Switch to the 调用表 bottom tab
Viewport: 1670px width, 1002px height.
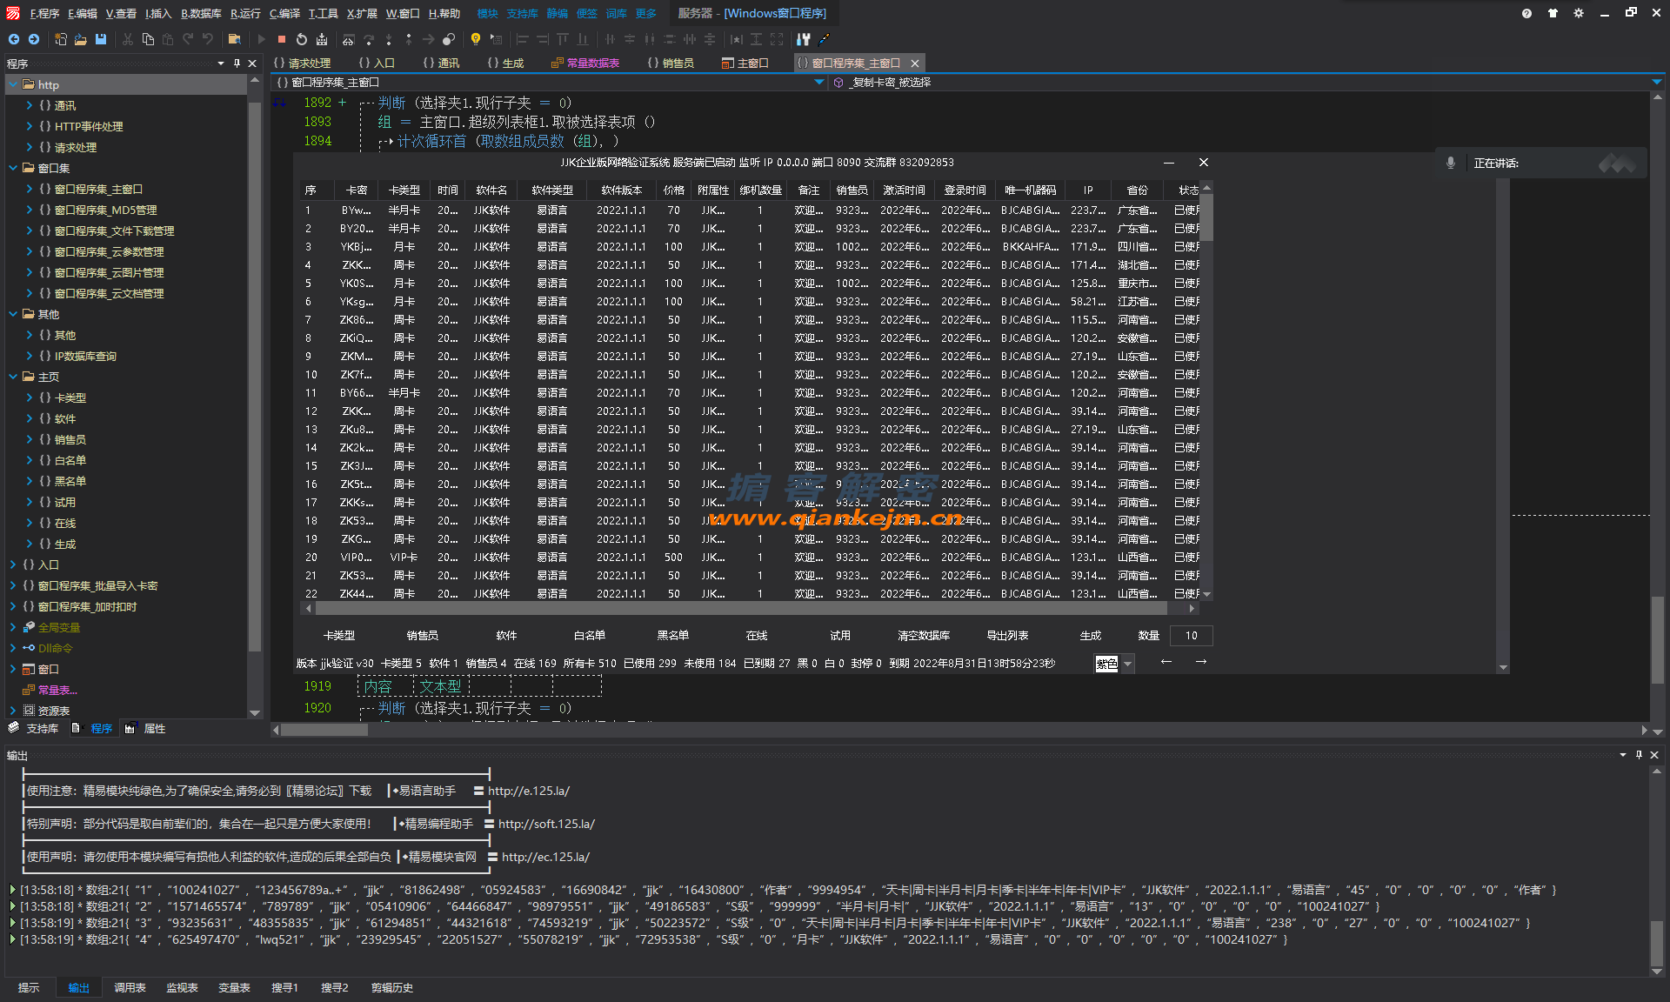tap(130, 987)
